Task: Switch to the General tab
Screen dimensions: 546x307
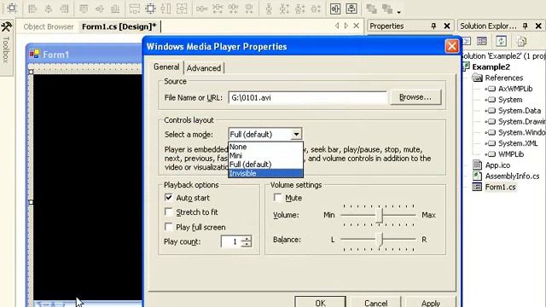Action: [x=166, y=67]
